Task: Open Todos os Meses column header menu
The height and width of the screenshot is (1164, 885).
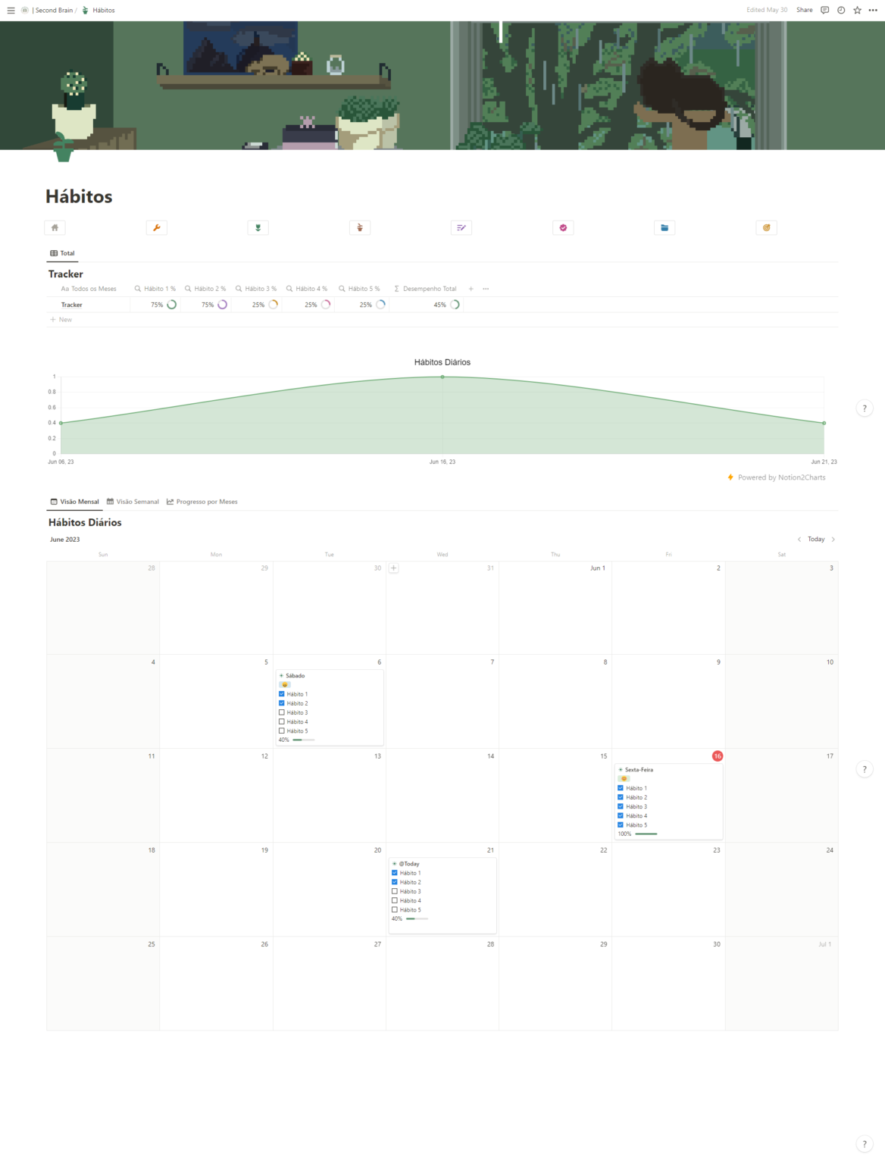Action: (x=89, y=289)
